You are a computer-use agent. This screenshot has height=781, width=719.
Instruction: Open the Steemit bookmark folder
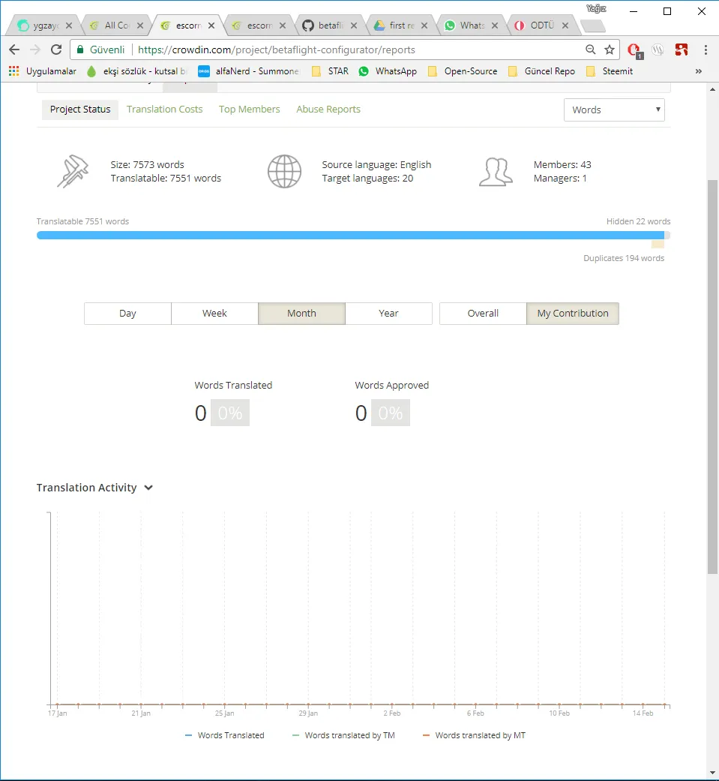tap(610, 71)
